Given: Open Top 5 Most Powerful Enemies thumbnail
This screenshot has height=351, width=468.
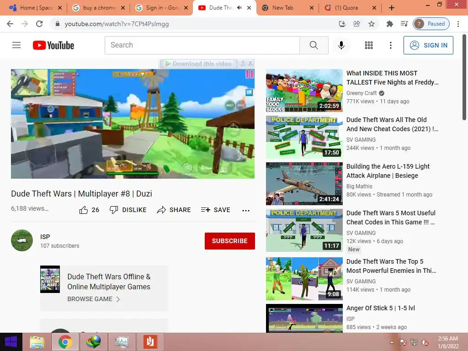Looking at the screenshot, I should (304, 279).
